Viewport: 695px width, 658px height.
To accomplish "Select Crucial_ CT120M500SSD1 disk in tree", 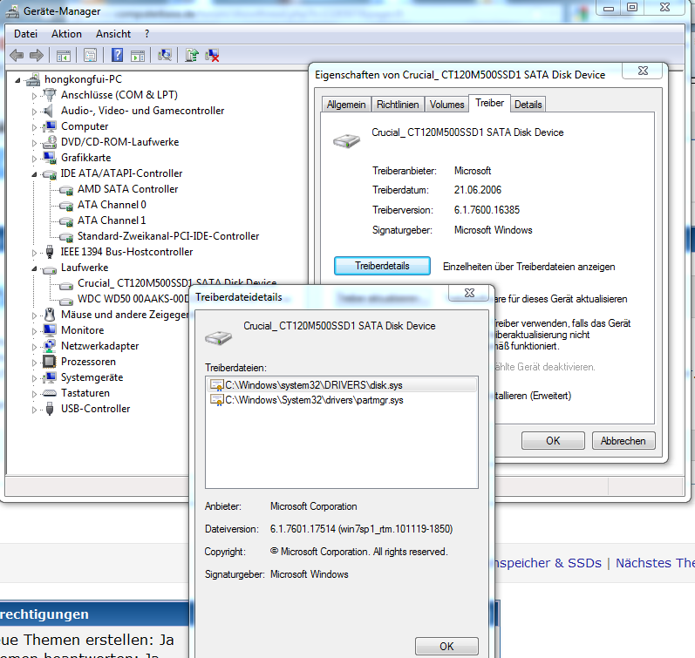I will 177,283.
